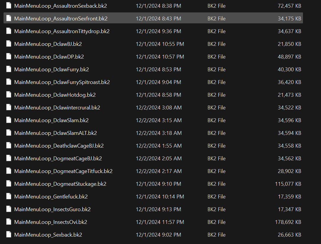
Task: Select the file named MainMenuLoop_DclawSlamALT.bk2
Action: (56, 133)
